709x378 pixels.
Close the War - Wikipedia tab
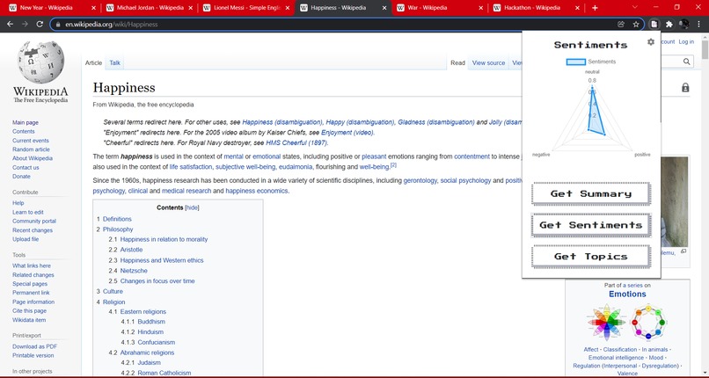(x=481, y=8)
